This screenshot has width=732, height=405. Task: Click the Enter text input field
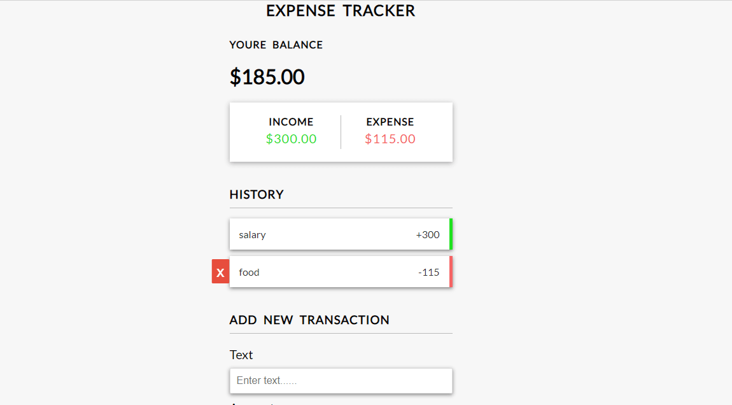click(x=341, y=381)
